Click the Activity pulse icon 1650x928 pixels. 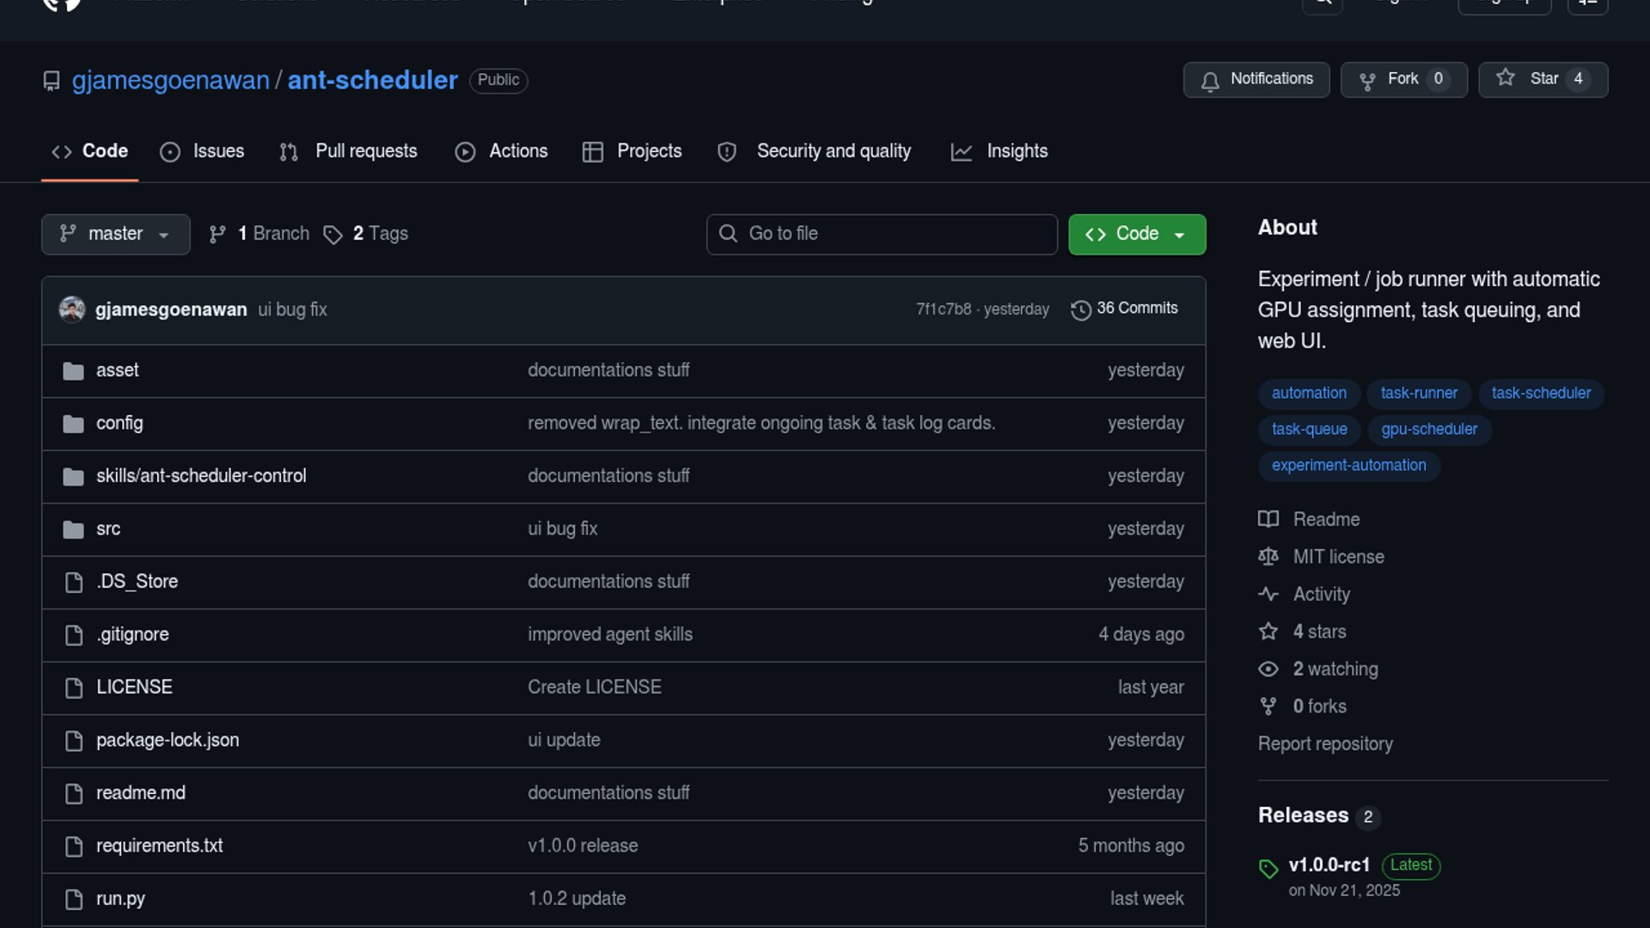click(1268, 594)
